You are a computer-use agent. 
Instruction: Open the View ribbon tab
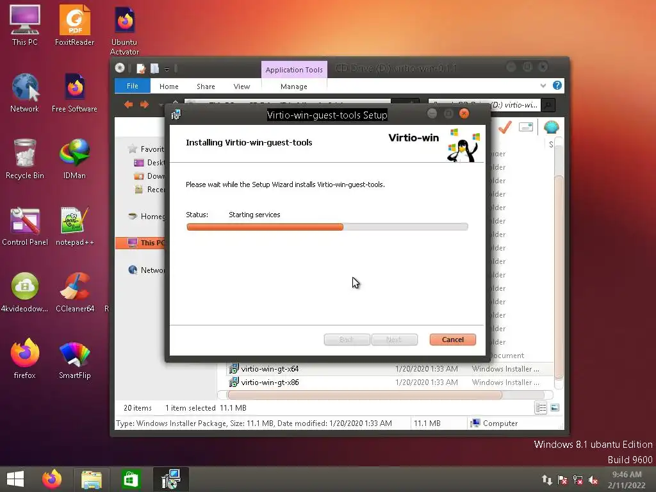coord(242,86)
